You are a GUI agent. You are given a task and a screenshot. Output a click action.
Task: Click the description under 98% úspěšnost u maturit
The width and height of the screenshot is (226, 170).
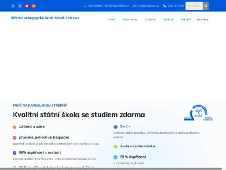coord(54,159)
